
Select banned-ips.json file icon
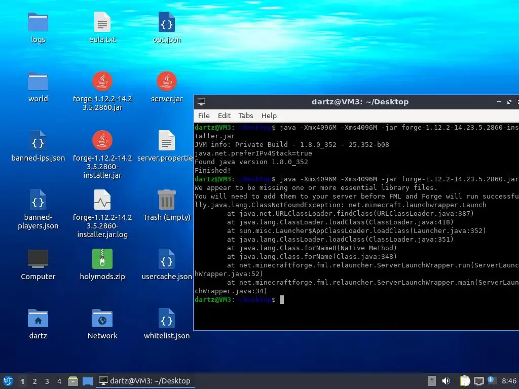click(x=38, y=141)
